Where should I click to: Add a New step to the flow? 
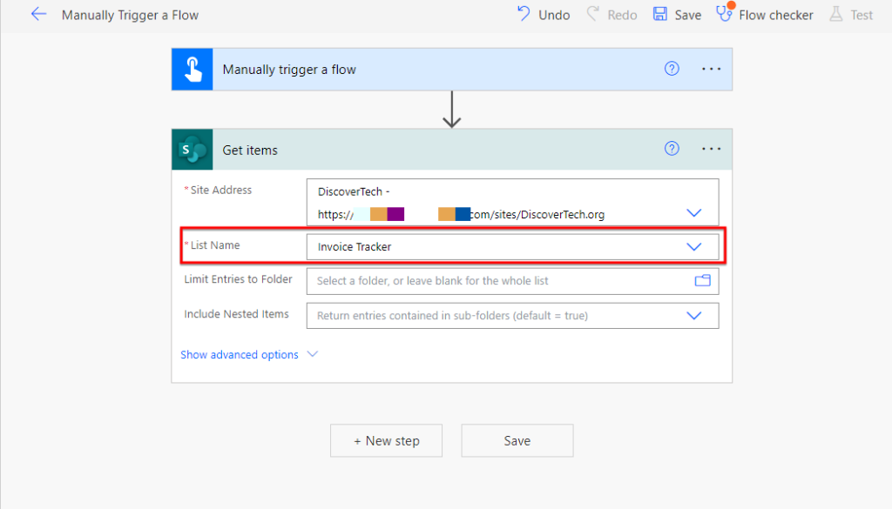click(x=386, y=440)
